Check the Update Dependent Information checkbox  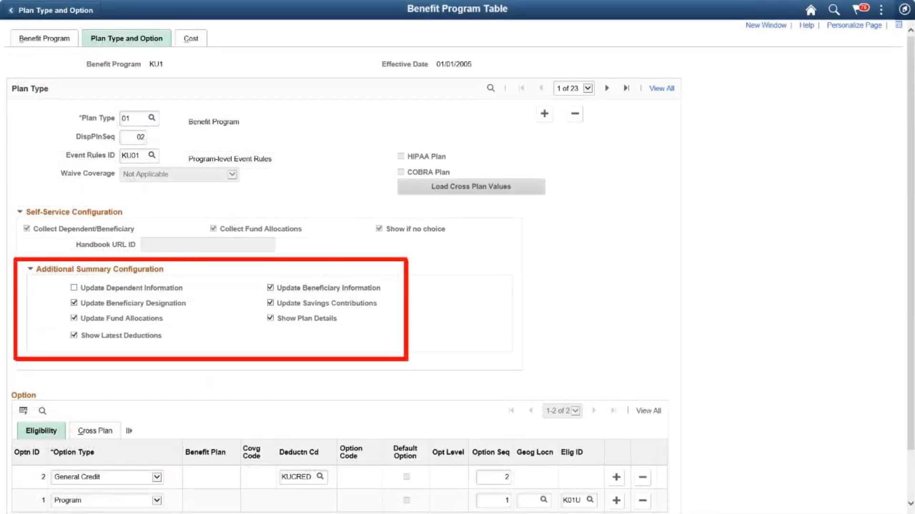74,287
